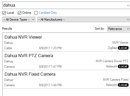Open the search history dropdown arrow
This screenshot has width=130, height=96.
point(128,6)
